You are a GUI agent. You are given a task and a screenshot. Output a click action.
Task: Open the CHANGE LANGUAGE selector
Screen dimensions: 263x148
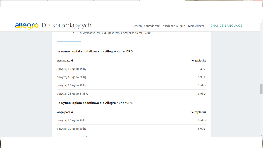[x=226, y=26]
